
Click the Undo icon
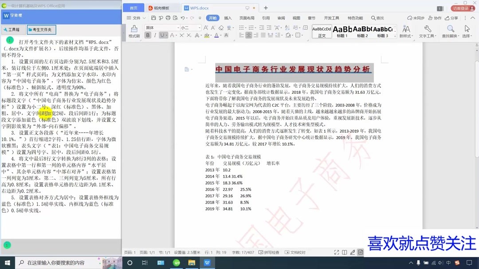(x=183, y=19)
